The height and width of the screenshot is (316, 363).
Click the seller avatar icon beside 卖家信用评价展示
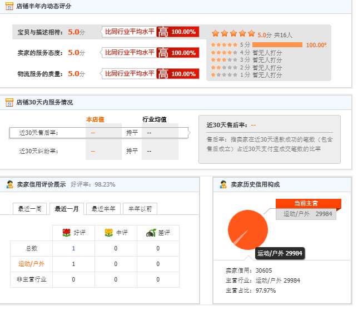click(x=9, y=184)
